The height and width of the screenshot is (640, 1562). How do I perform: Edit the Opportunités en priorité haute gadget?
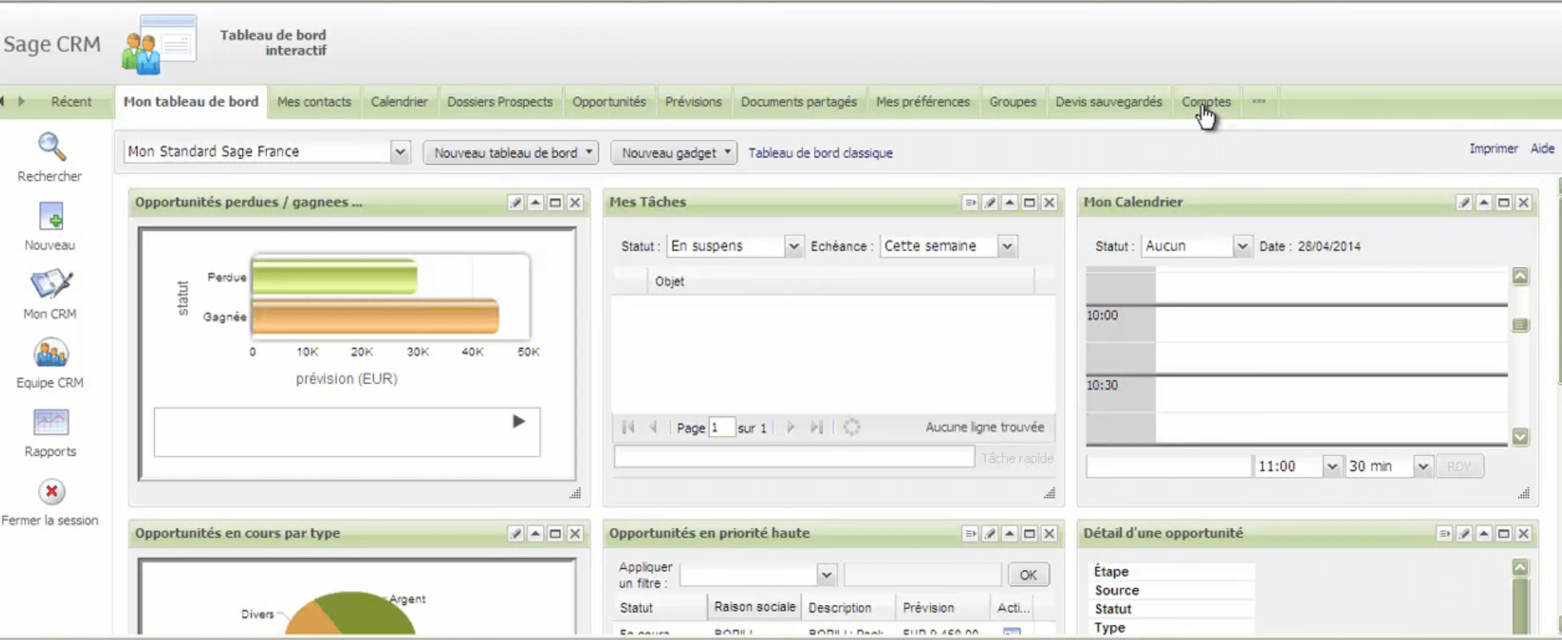pyautogui.click(x=990, y=534)
